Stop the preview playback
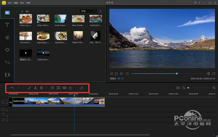218x137 pixels. pos(127,74)
